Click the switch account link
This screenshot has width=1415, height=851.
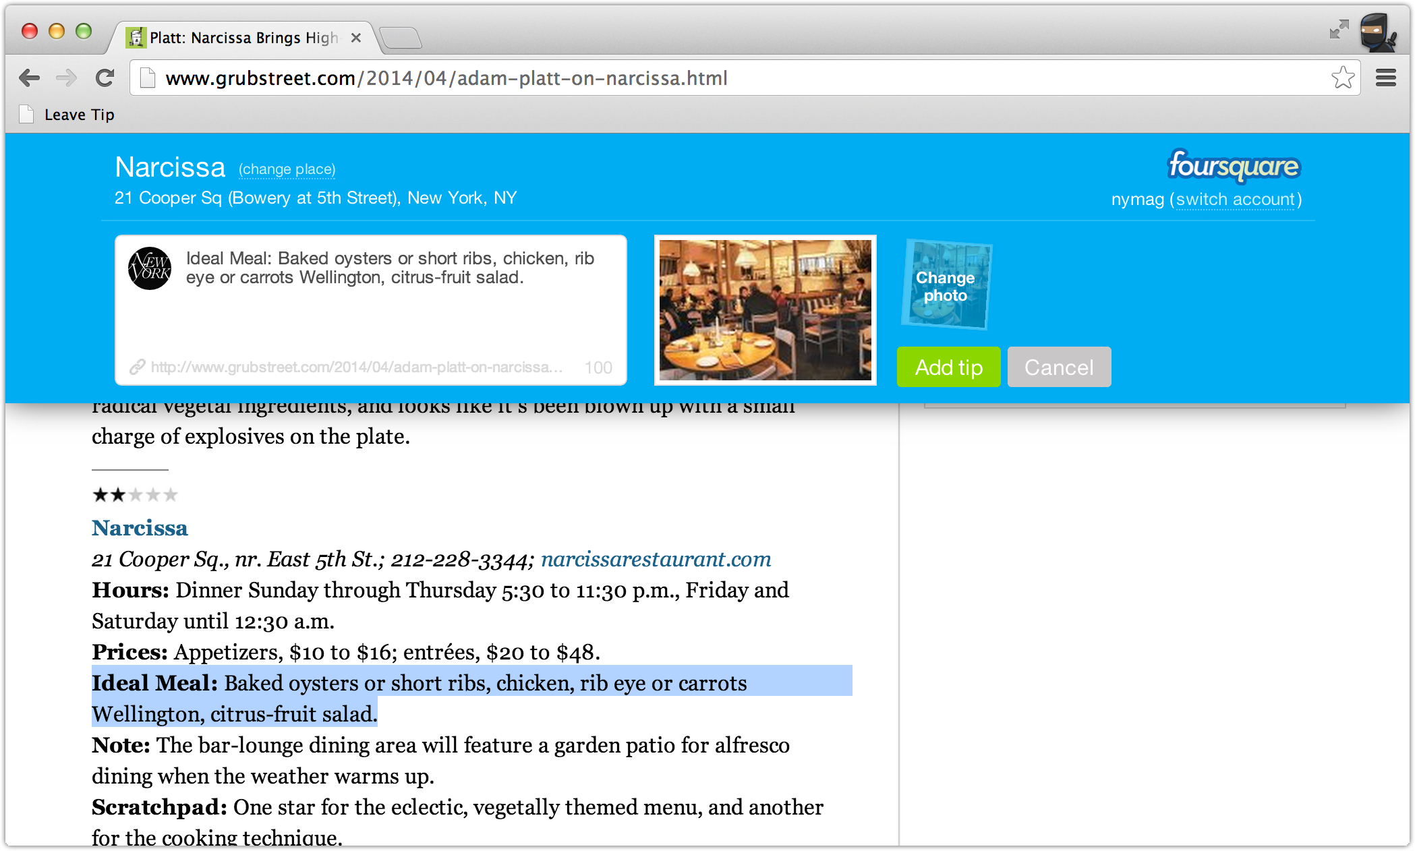[1235, 200]
